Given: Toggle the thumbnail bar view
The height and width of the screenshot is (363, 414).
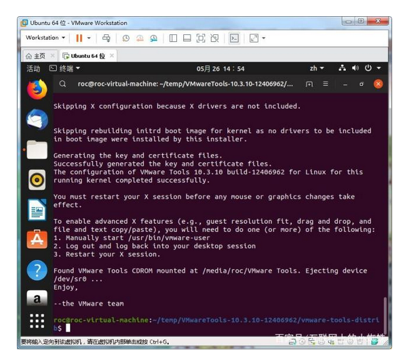Looking at the screenshot, I should (187, 39).
